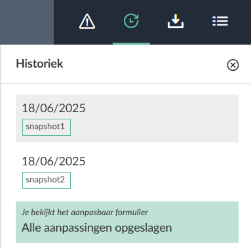Screen dimensions: 251x248
Task: Open the warnings triangle icon
Action: [87, 22]
